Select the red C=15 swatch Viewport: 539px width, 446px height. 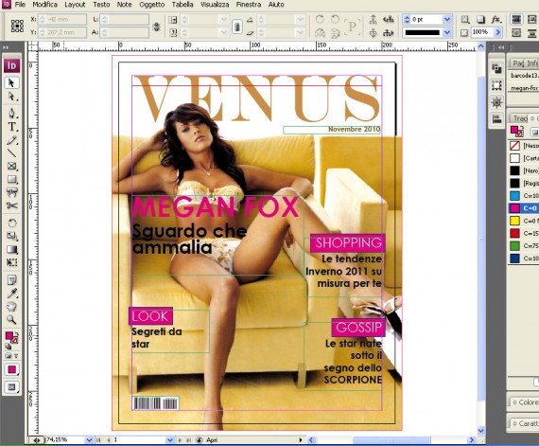click(524, 233)
